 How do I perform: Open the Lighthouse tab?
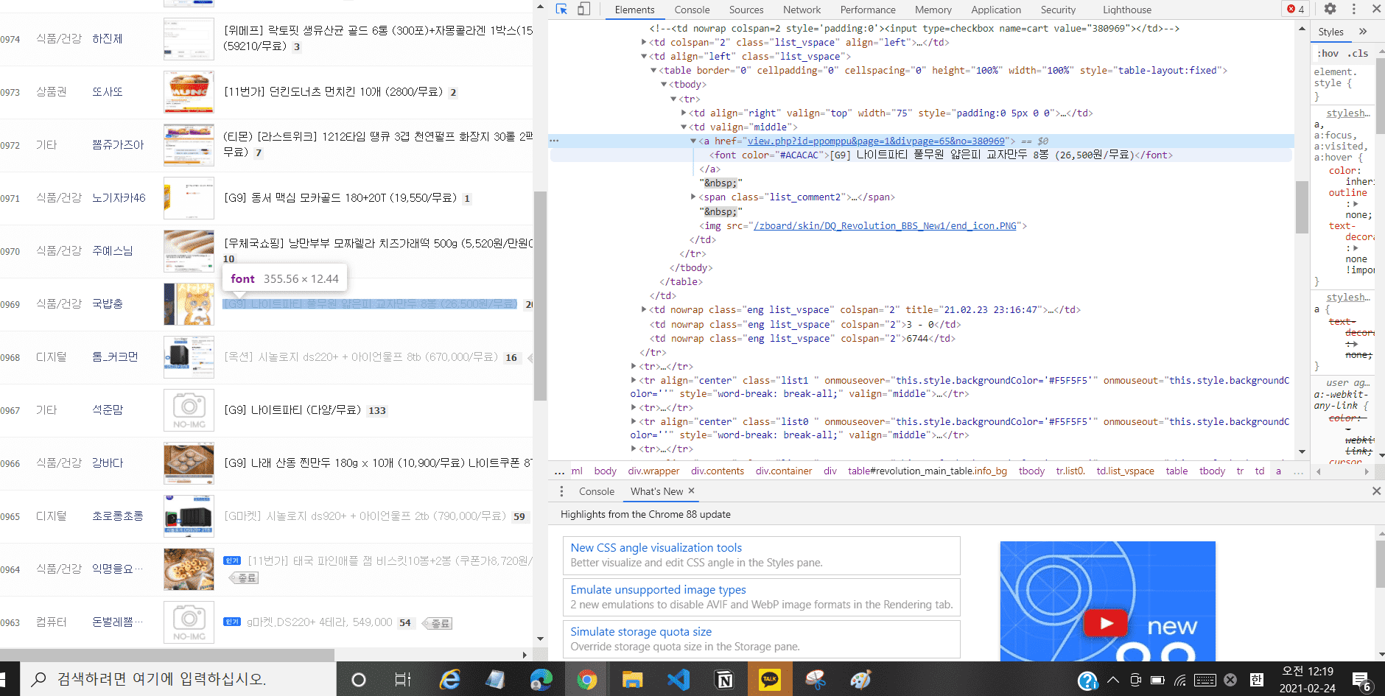click(x=1126, y=10)
